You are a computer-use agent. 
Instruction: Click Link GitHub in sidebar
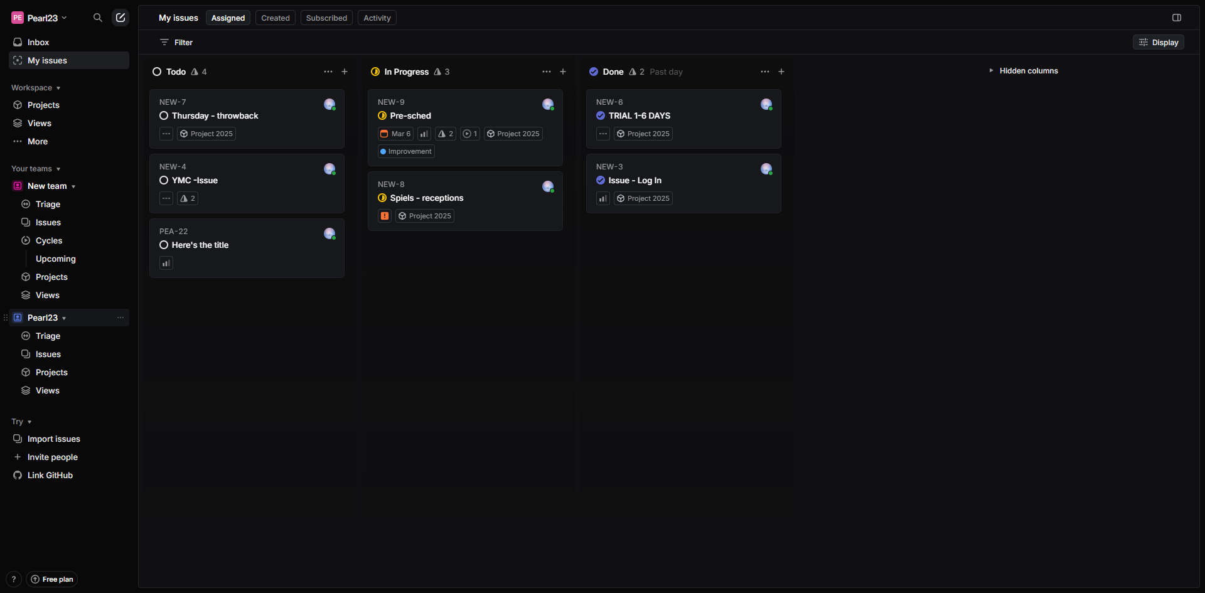click(x=69, y=475)
